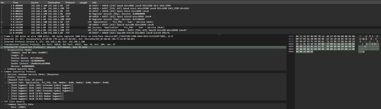
Task: Select packet 11 with SLE=29 SRE=76
Action: (190, 33)
